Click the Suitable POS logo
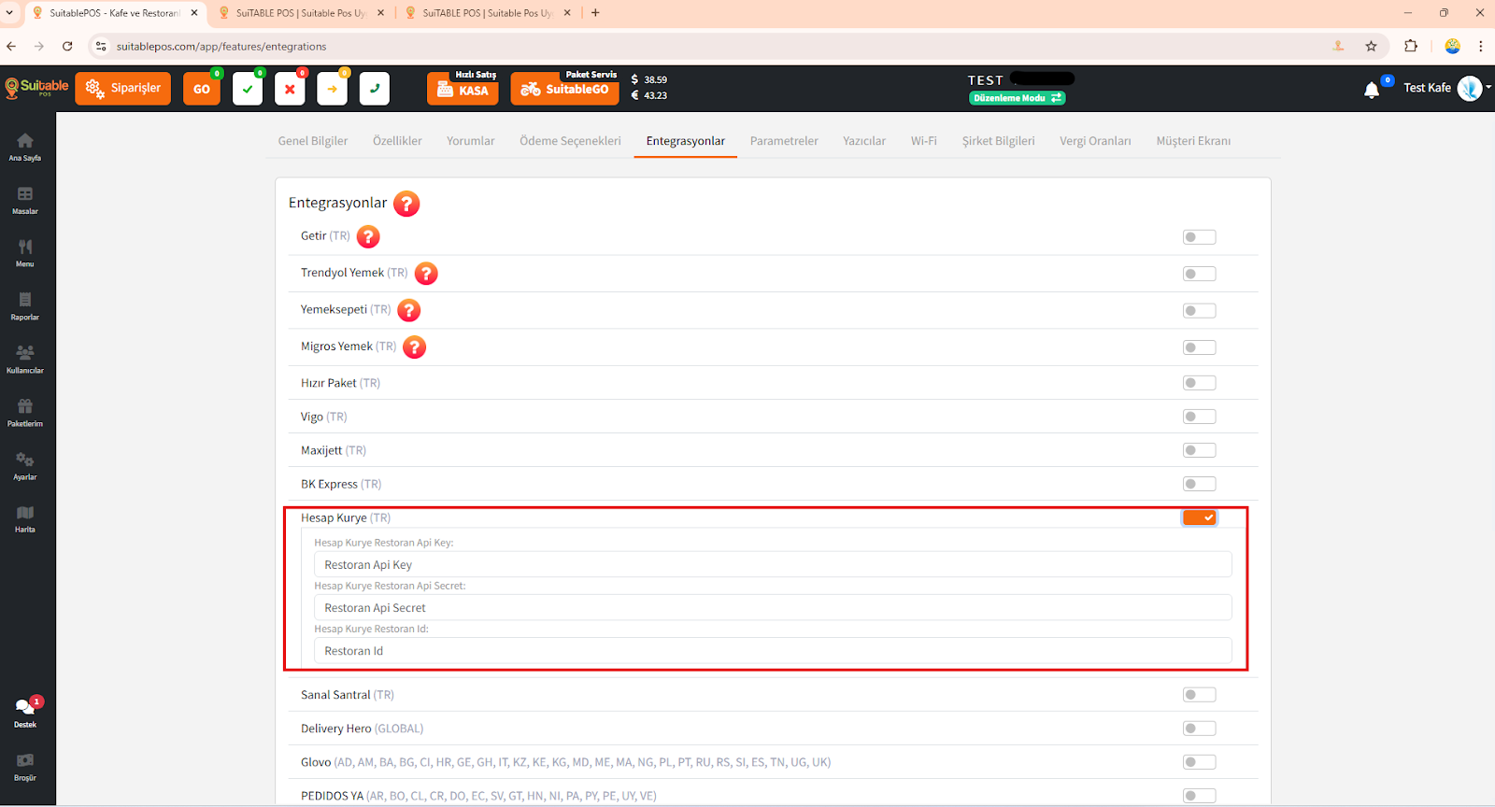This screenshot has width=1495, height=807. click(x=36, y=88)
